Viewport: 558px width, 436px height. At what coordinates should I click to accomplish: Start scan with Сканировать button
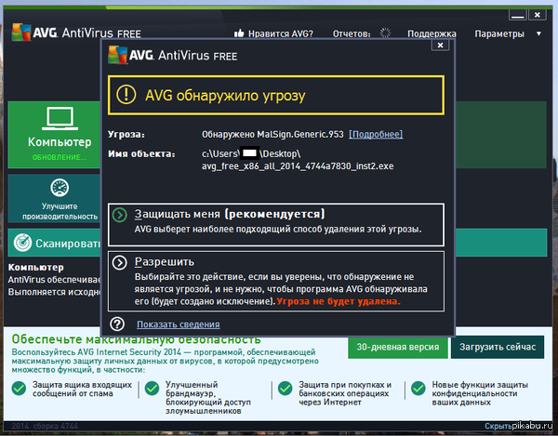point(54,243)
